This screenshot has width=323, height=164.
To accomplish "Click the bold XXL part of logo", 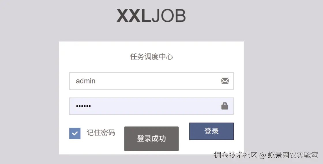I will click(x=134, y=16).
